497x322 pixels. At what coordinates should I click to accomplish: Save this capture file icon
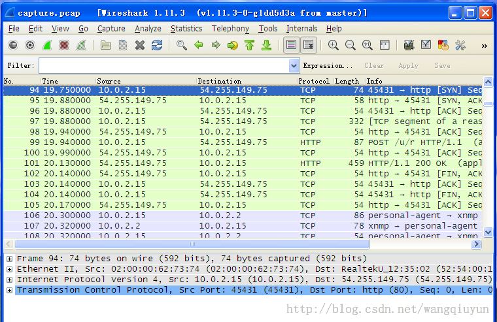click(123, 45)
